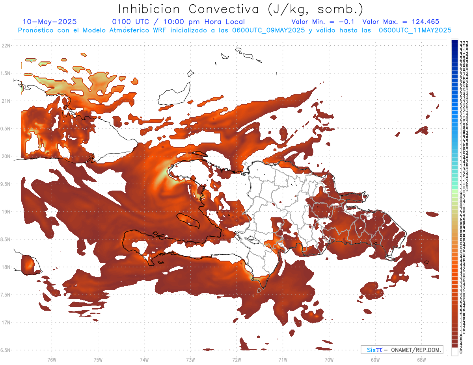Screen dimensions: 473x365
Task: Click the initialization time '0600UTC_09MAY2025'
Action: (268, 30)
